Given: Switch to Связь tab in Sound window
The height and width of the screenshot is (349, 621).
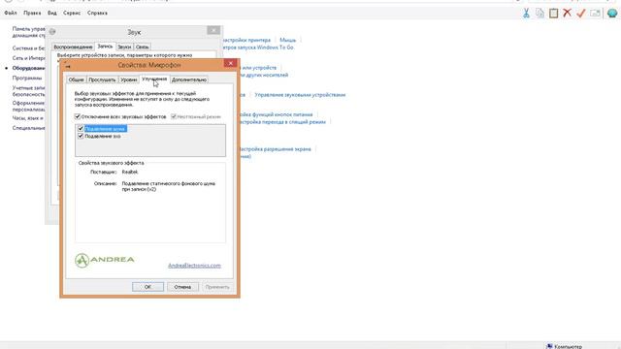Looking at the screenshot, I should [143, 47].
